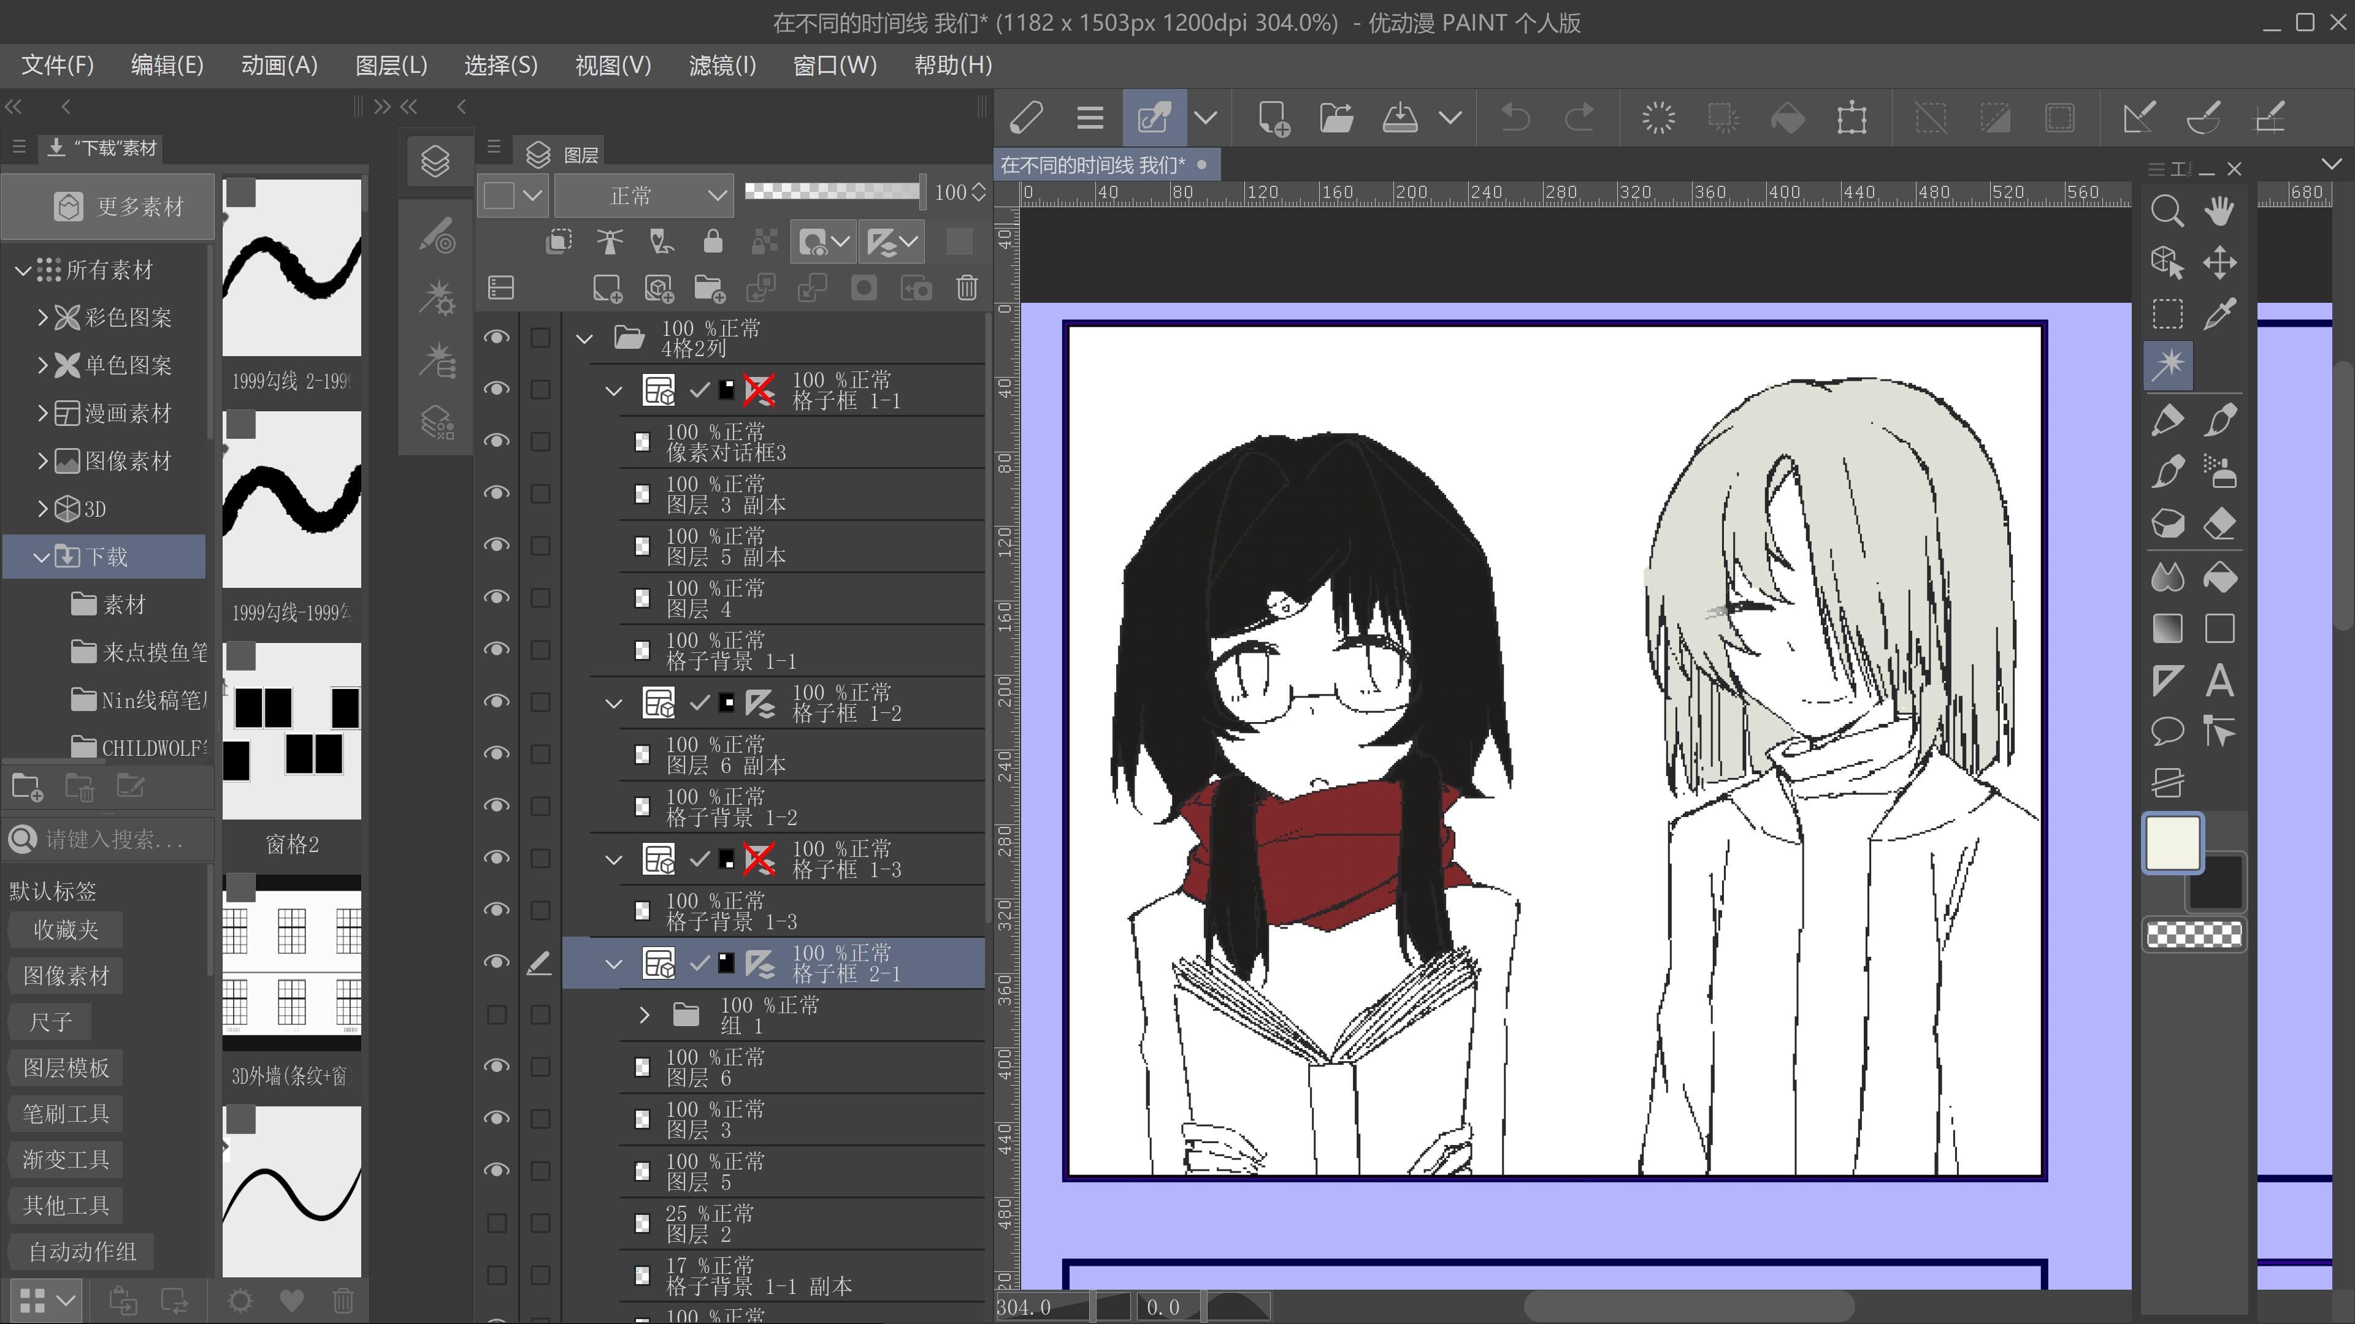Select the Fill bucket tool

point(2219,577)
